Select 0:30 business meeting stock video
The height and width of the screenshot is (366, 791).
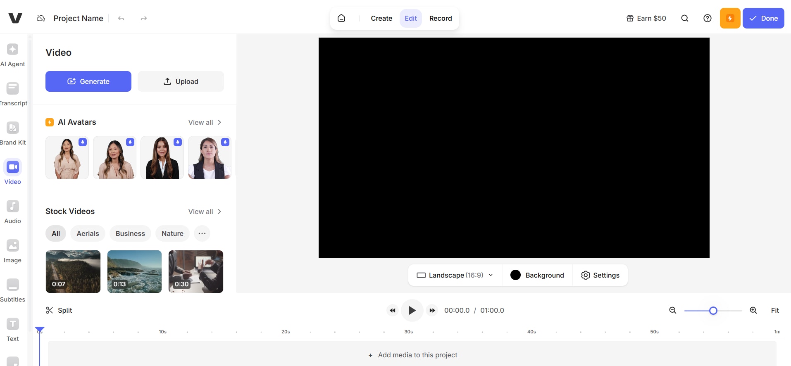point(196,271)
